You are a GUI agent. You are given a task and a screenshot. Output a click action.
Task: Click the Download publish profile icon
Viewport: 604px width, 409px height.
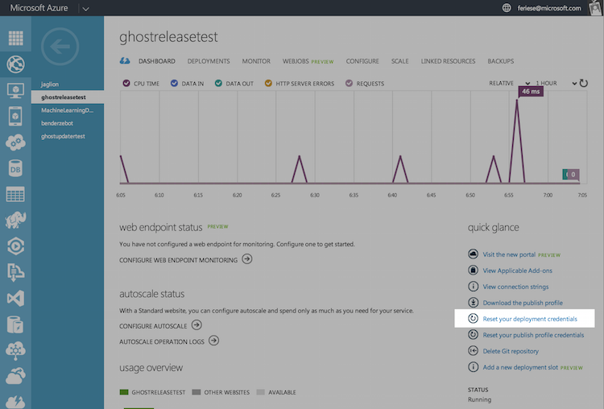pos(473,303)
